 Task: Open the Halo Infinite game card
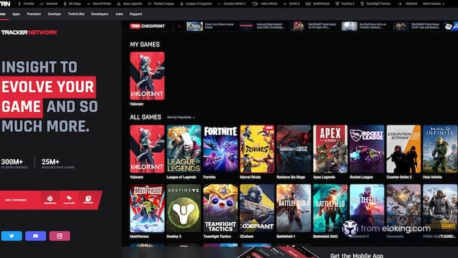coord(440,149)
